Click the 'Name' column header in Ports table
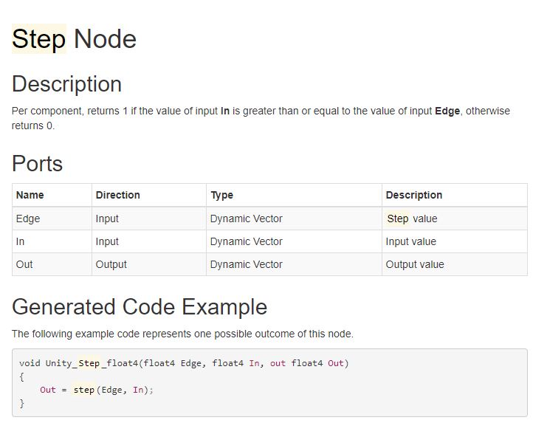This screenshot has height=437, width=547. pyautogui.click(x=30, y=195)
